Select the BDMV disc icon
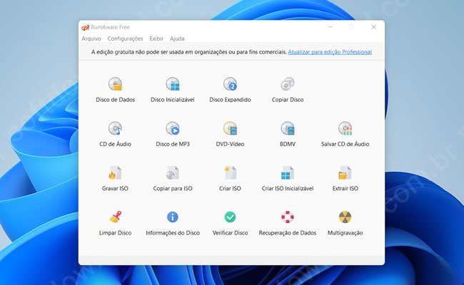464x285 pixels. (288, 128)
